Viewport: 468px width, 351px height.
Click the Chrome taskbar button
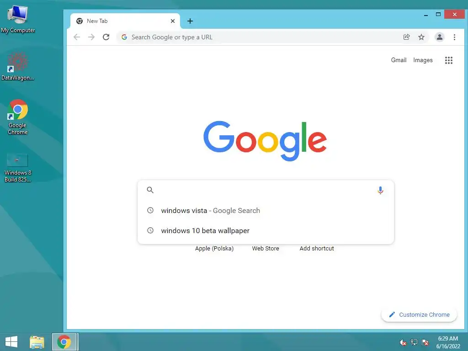click(x=65, y=342)
